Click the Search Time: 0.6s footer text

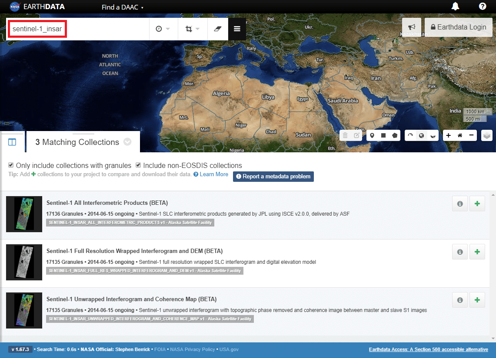(57, 349)
